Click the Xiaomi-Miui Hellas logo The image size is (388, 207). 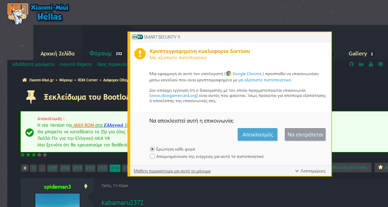tap(35, 13)
